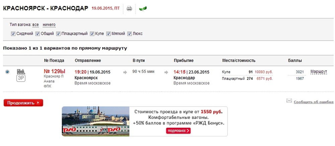Select all wagon types via 'все'
This screenshot has width=335, height=146.
click(36, 25)
